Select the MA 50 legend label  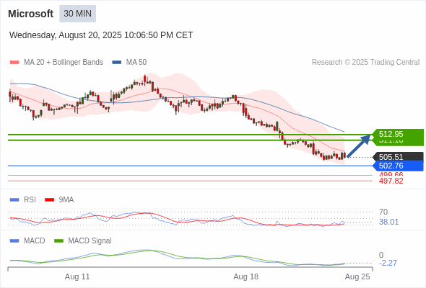[136, 63]
